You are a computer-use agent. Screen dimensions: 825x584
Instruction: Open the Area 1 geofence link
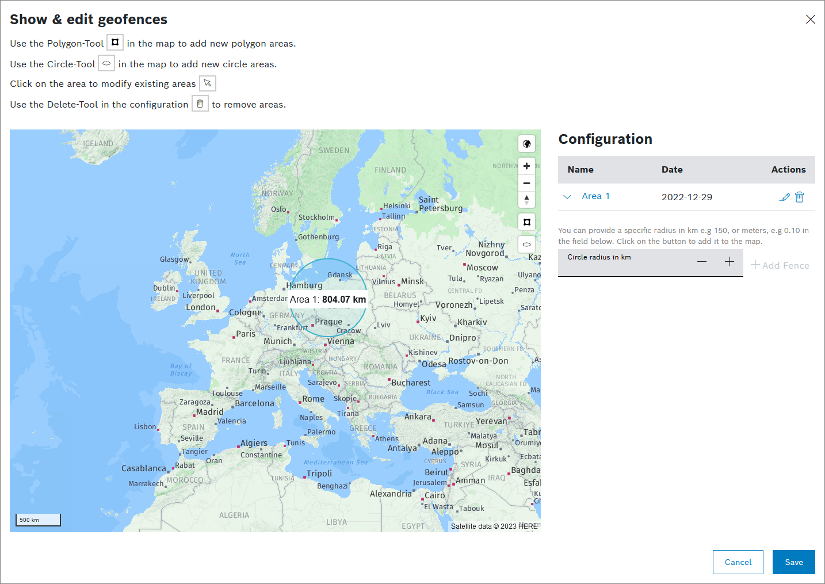point(595,196)
